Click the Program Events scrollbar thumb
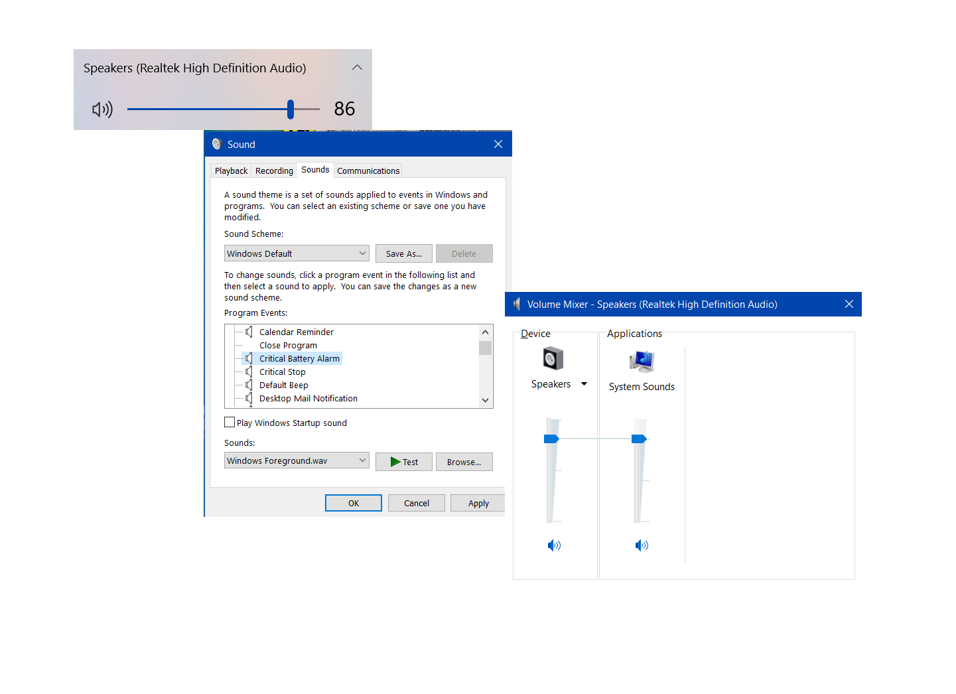Screen dimensions: 956x694 pyautogui.click(x=486, y=348)
